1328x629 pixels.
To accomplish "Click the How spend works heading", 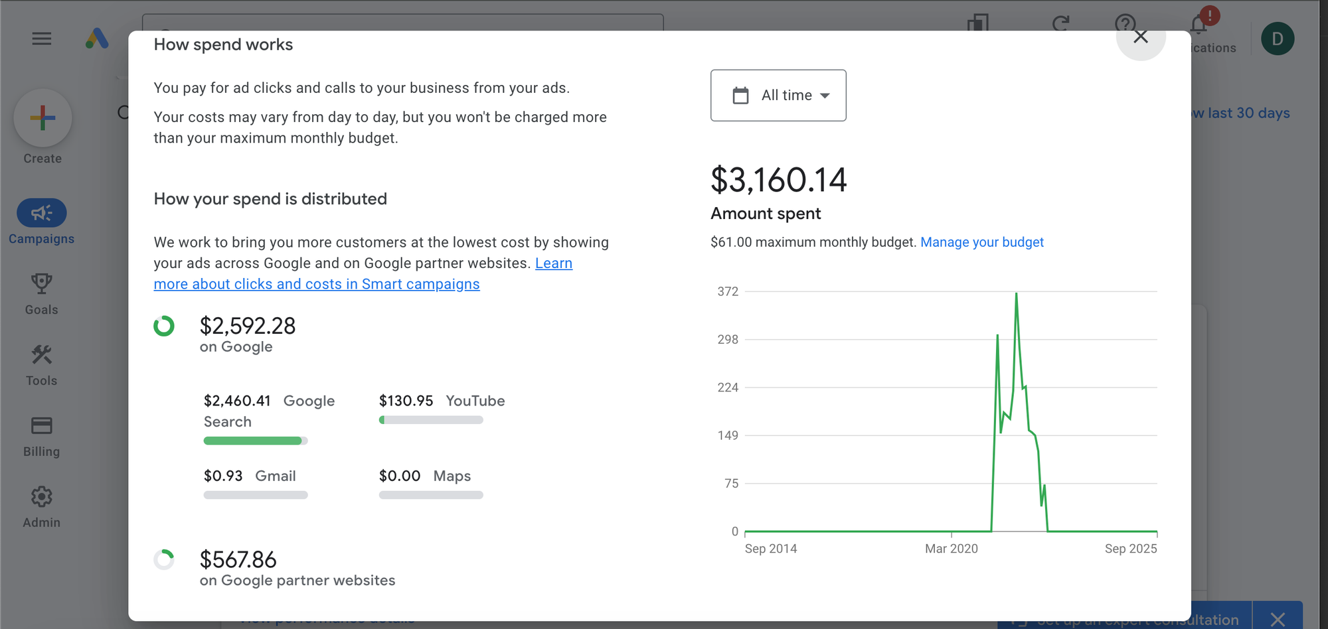I will 223,44.
